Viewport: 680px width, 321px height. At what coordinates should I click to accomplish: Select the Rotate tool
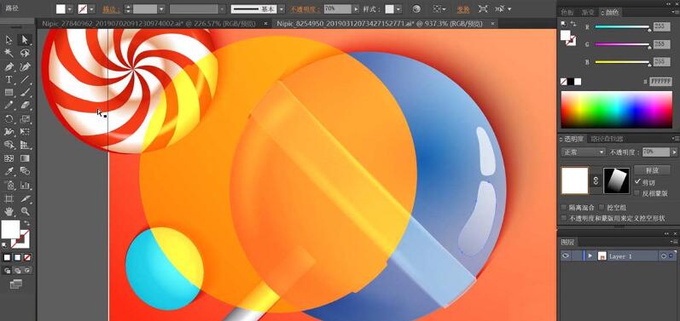pyautogui.click(x=9, y=118)
